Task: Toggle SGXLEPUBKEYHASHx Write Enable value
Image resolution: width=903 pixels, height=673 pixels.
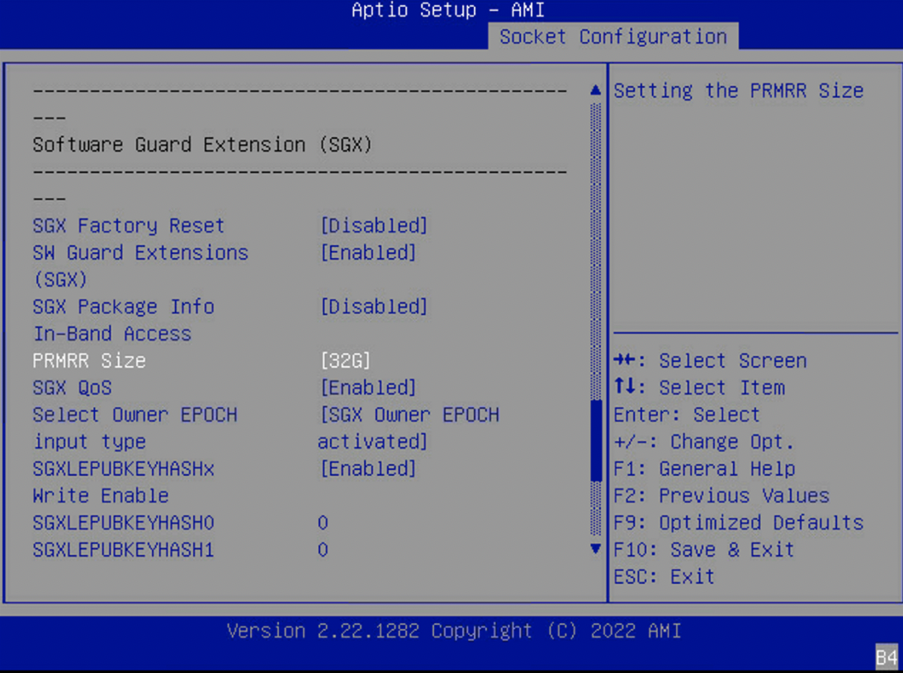Action: 367,468
